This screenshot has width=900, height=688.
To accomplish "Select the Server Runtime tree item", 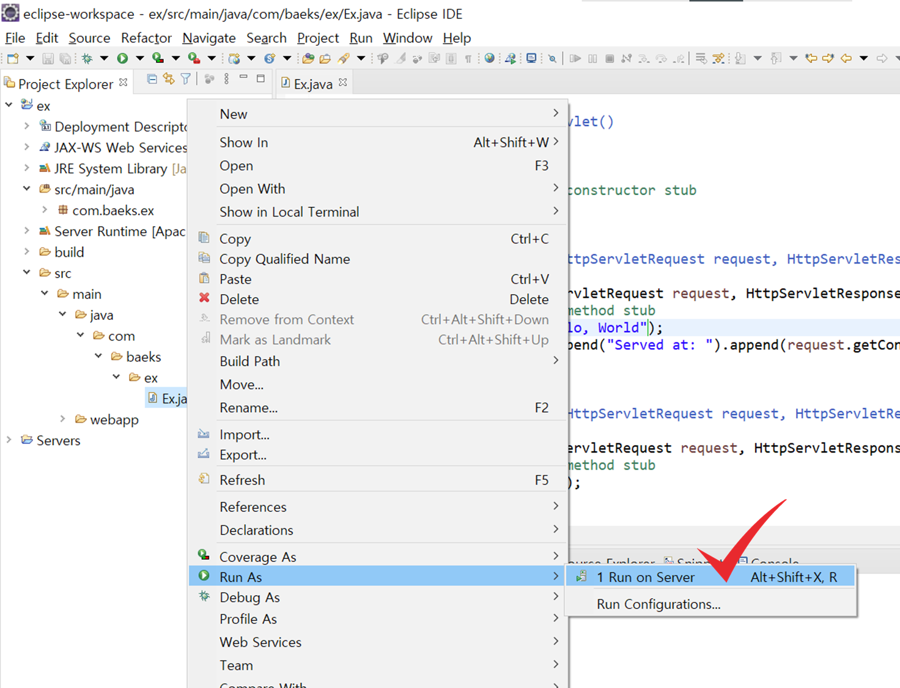I will point(112,231).
